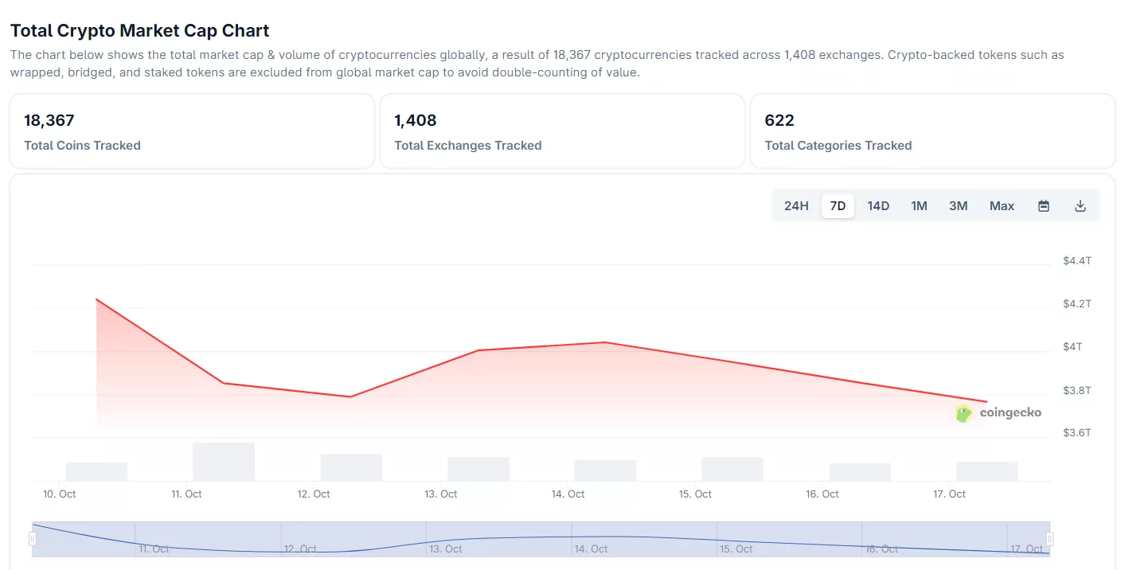1125x570 pixels.
Task: Click the $4.4T y-axis label
Action: [x=1077, y=261]
